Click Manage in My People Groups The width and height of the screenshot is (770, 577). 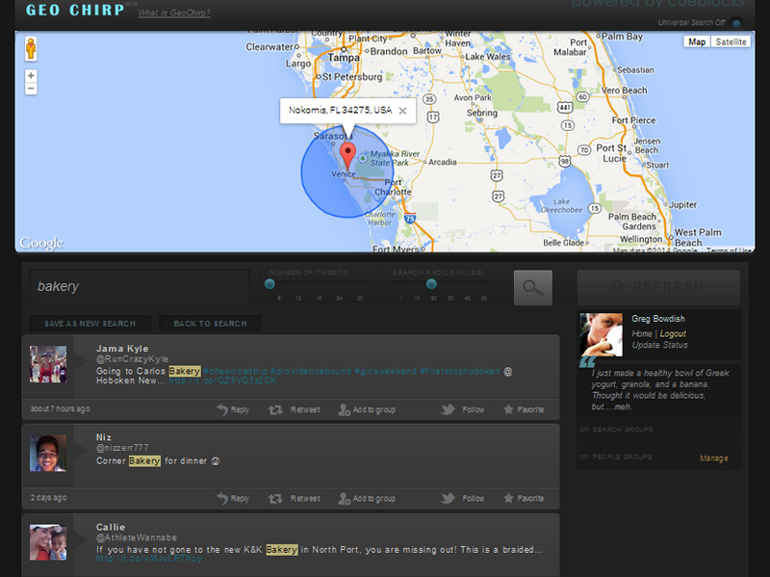(714, 459)
